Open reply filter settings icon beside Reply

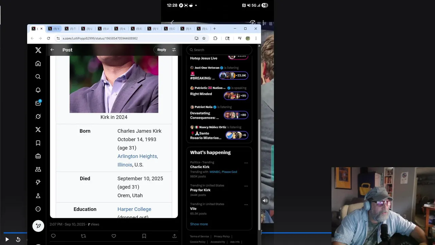(x=174, y=50)
